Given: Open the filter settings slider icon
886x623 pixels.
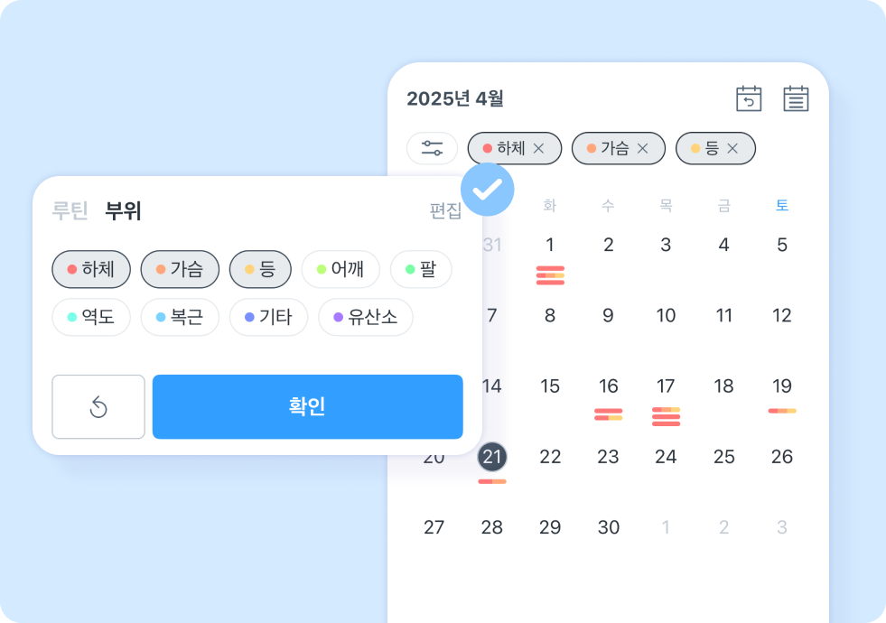Looking at the screenshot, I should (x=432, y=148).
